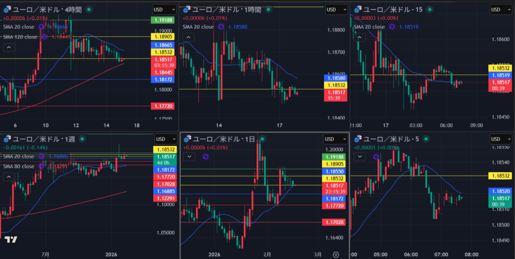
Task: Click the EUR/USD flag icon on 5-minute chart
Action: click(358, 139)
